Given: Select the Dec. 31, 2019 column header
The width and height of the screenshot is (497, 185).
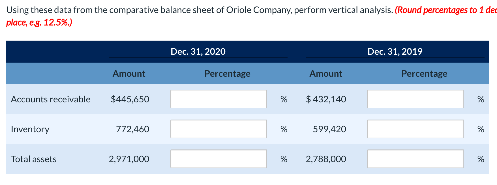Looking at the screenshot, I should (x=395, y=51).
